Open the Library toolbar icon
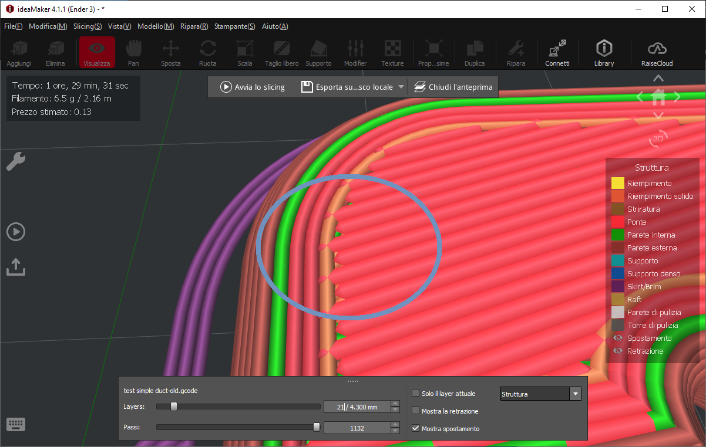Image resolution: width=706 pixels, height=447 pixels. click(x=604, y=52)
